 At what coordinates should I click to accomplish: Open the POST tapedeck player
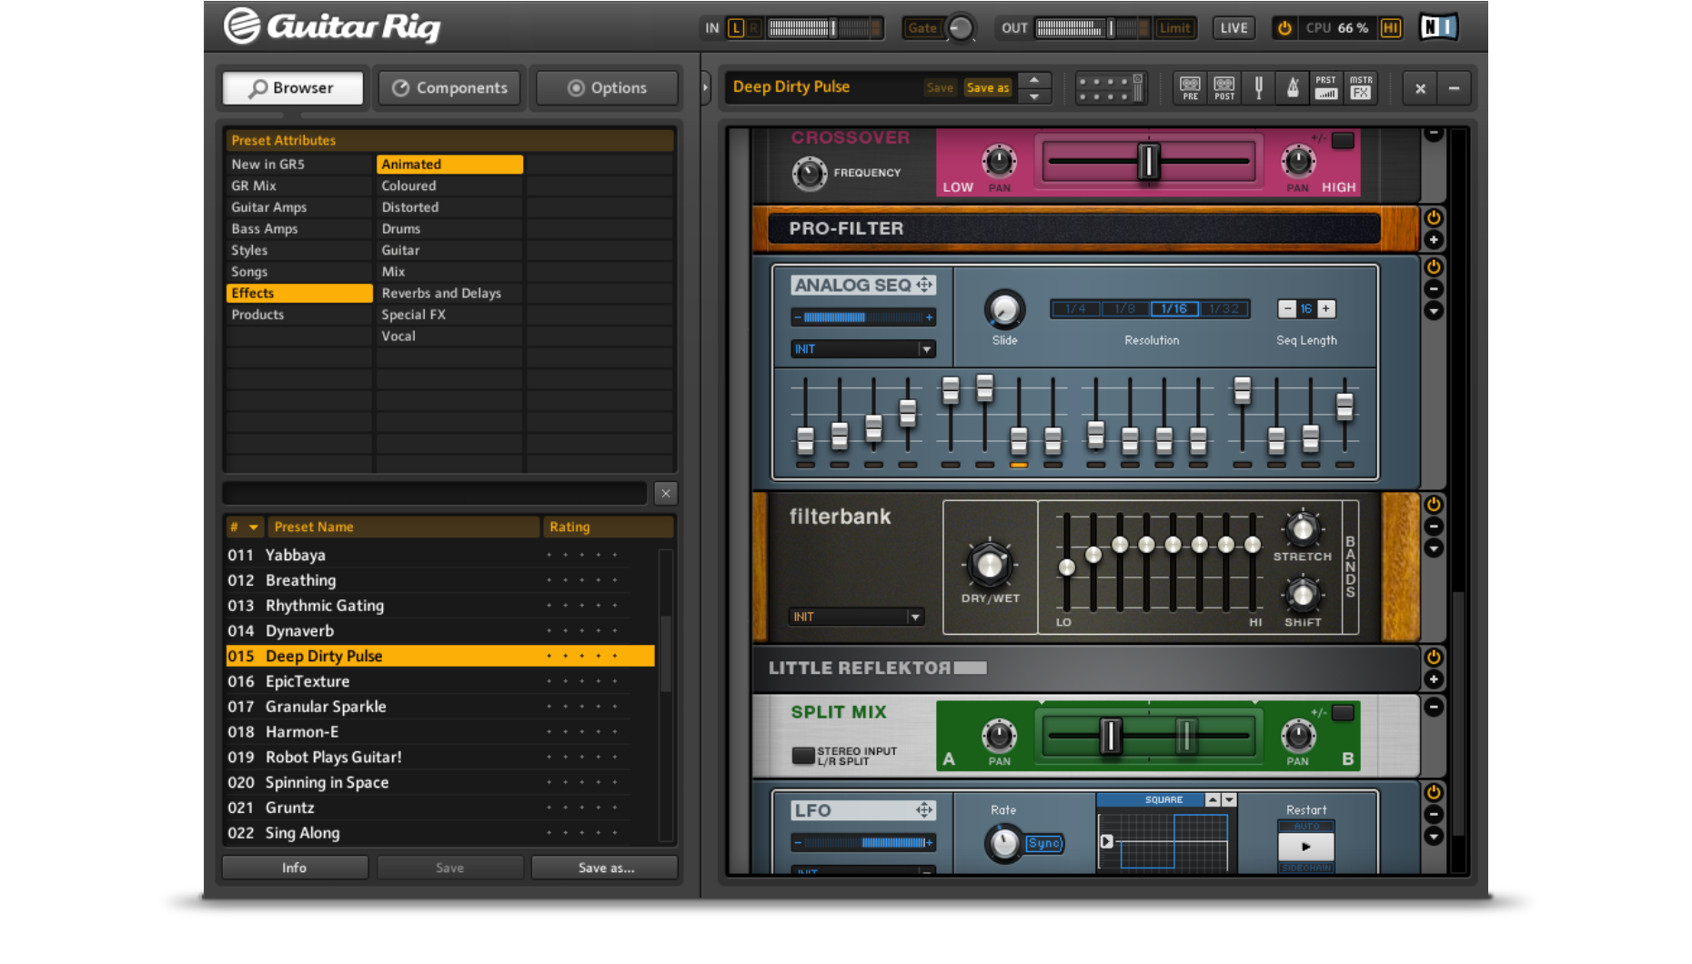pyautogui.click(x=1224, y=87)
